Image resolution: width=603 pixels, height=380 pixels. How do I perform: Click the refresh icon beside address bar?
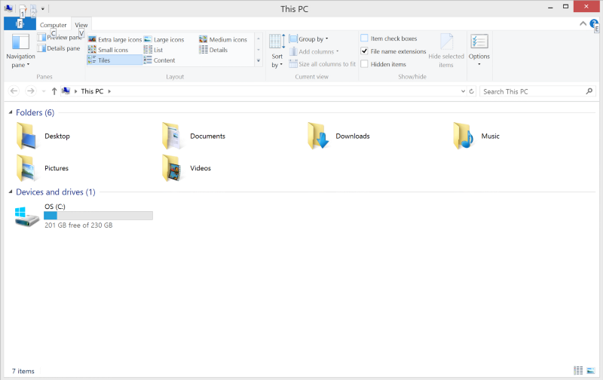[x=471, y=91]
